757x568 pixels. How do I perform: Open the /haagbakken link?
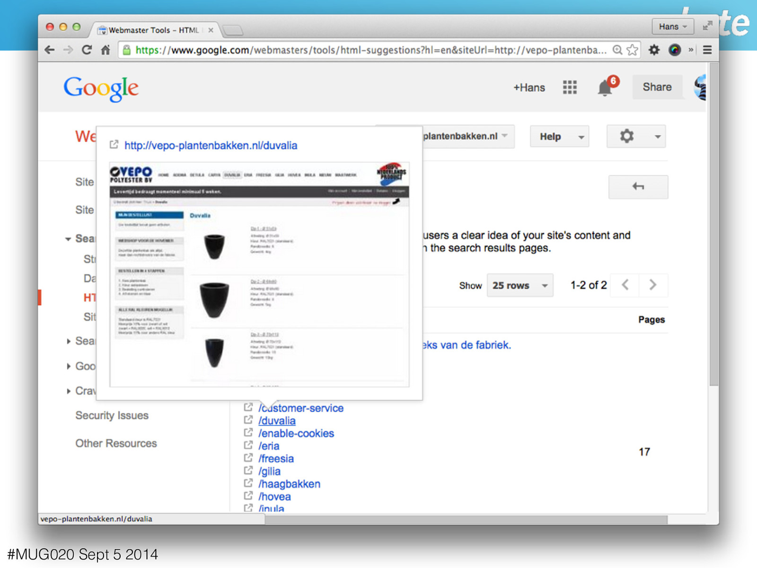pos(289,484)
